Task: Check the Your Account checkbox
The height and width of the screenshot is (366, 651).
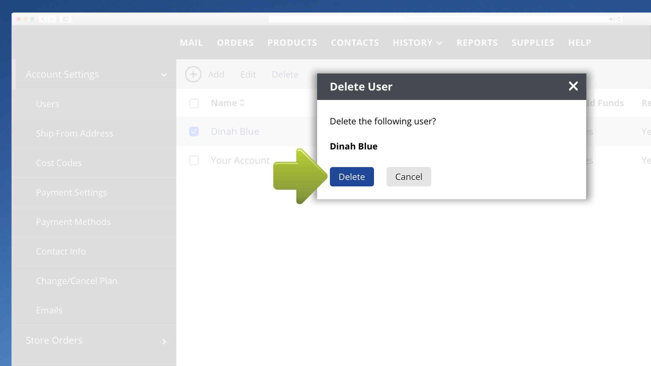Action: pyautogui.click(x=194, y=160)
